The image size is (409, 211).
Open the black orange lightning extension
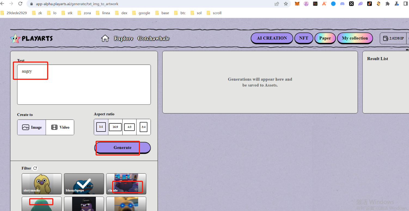(x=370, y=4)
